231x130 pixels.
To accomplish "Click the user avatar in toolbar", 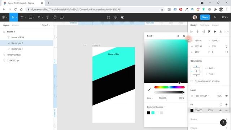I will [195, 17].
